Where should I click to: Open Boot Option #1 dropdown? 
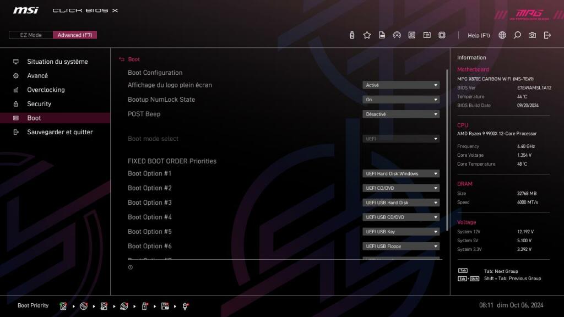coord(401,173)
